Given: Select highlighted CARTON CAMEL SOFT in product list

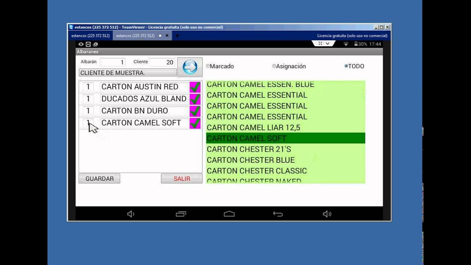Looking at the screenshot, I should pyautogui.click(x=286, y=138).
